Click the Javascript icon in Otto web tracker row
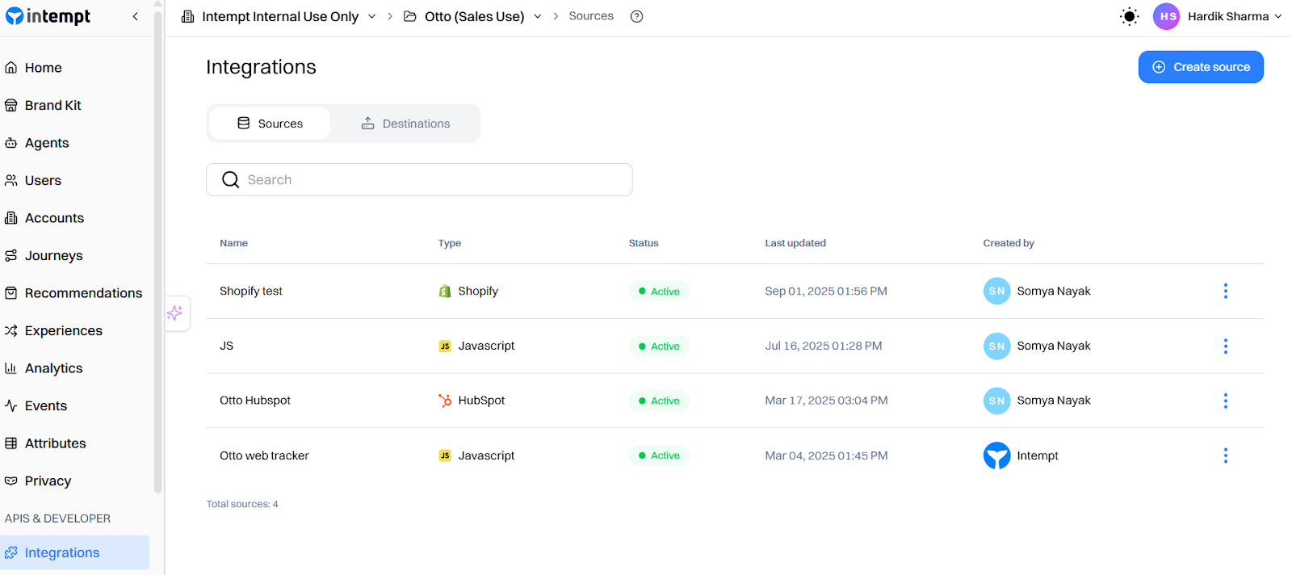This screenshot has width=1292, height=575. coord(445,455)
